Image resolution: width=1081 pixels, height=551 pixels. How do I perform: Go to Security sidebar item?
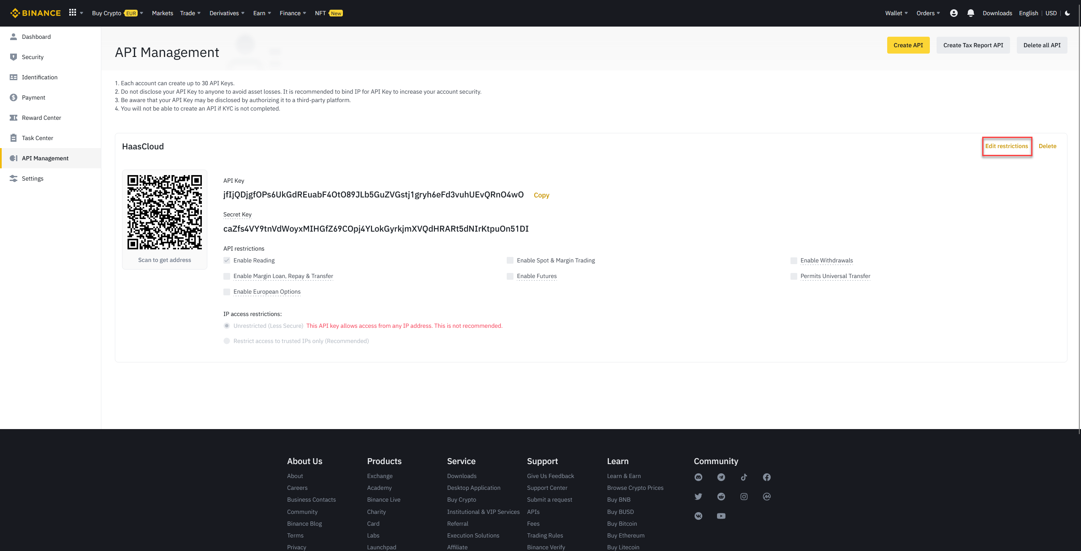coord(51,57)
